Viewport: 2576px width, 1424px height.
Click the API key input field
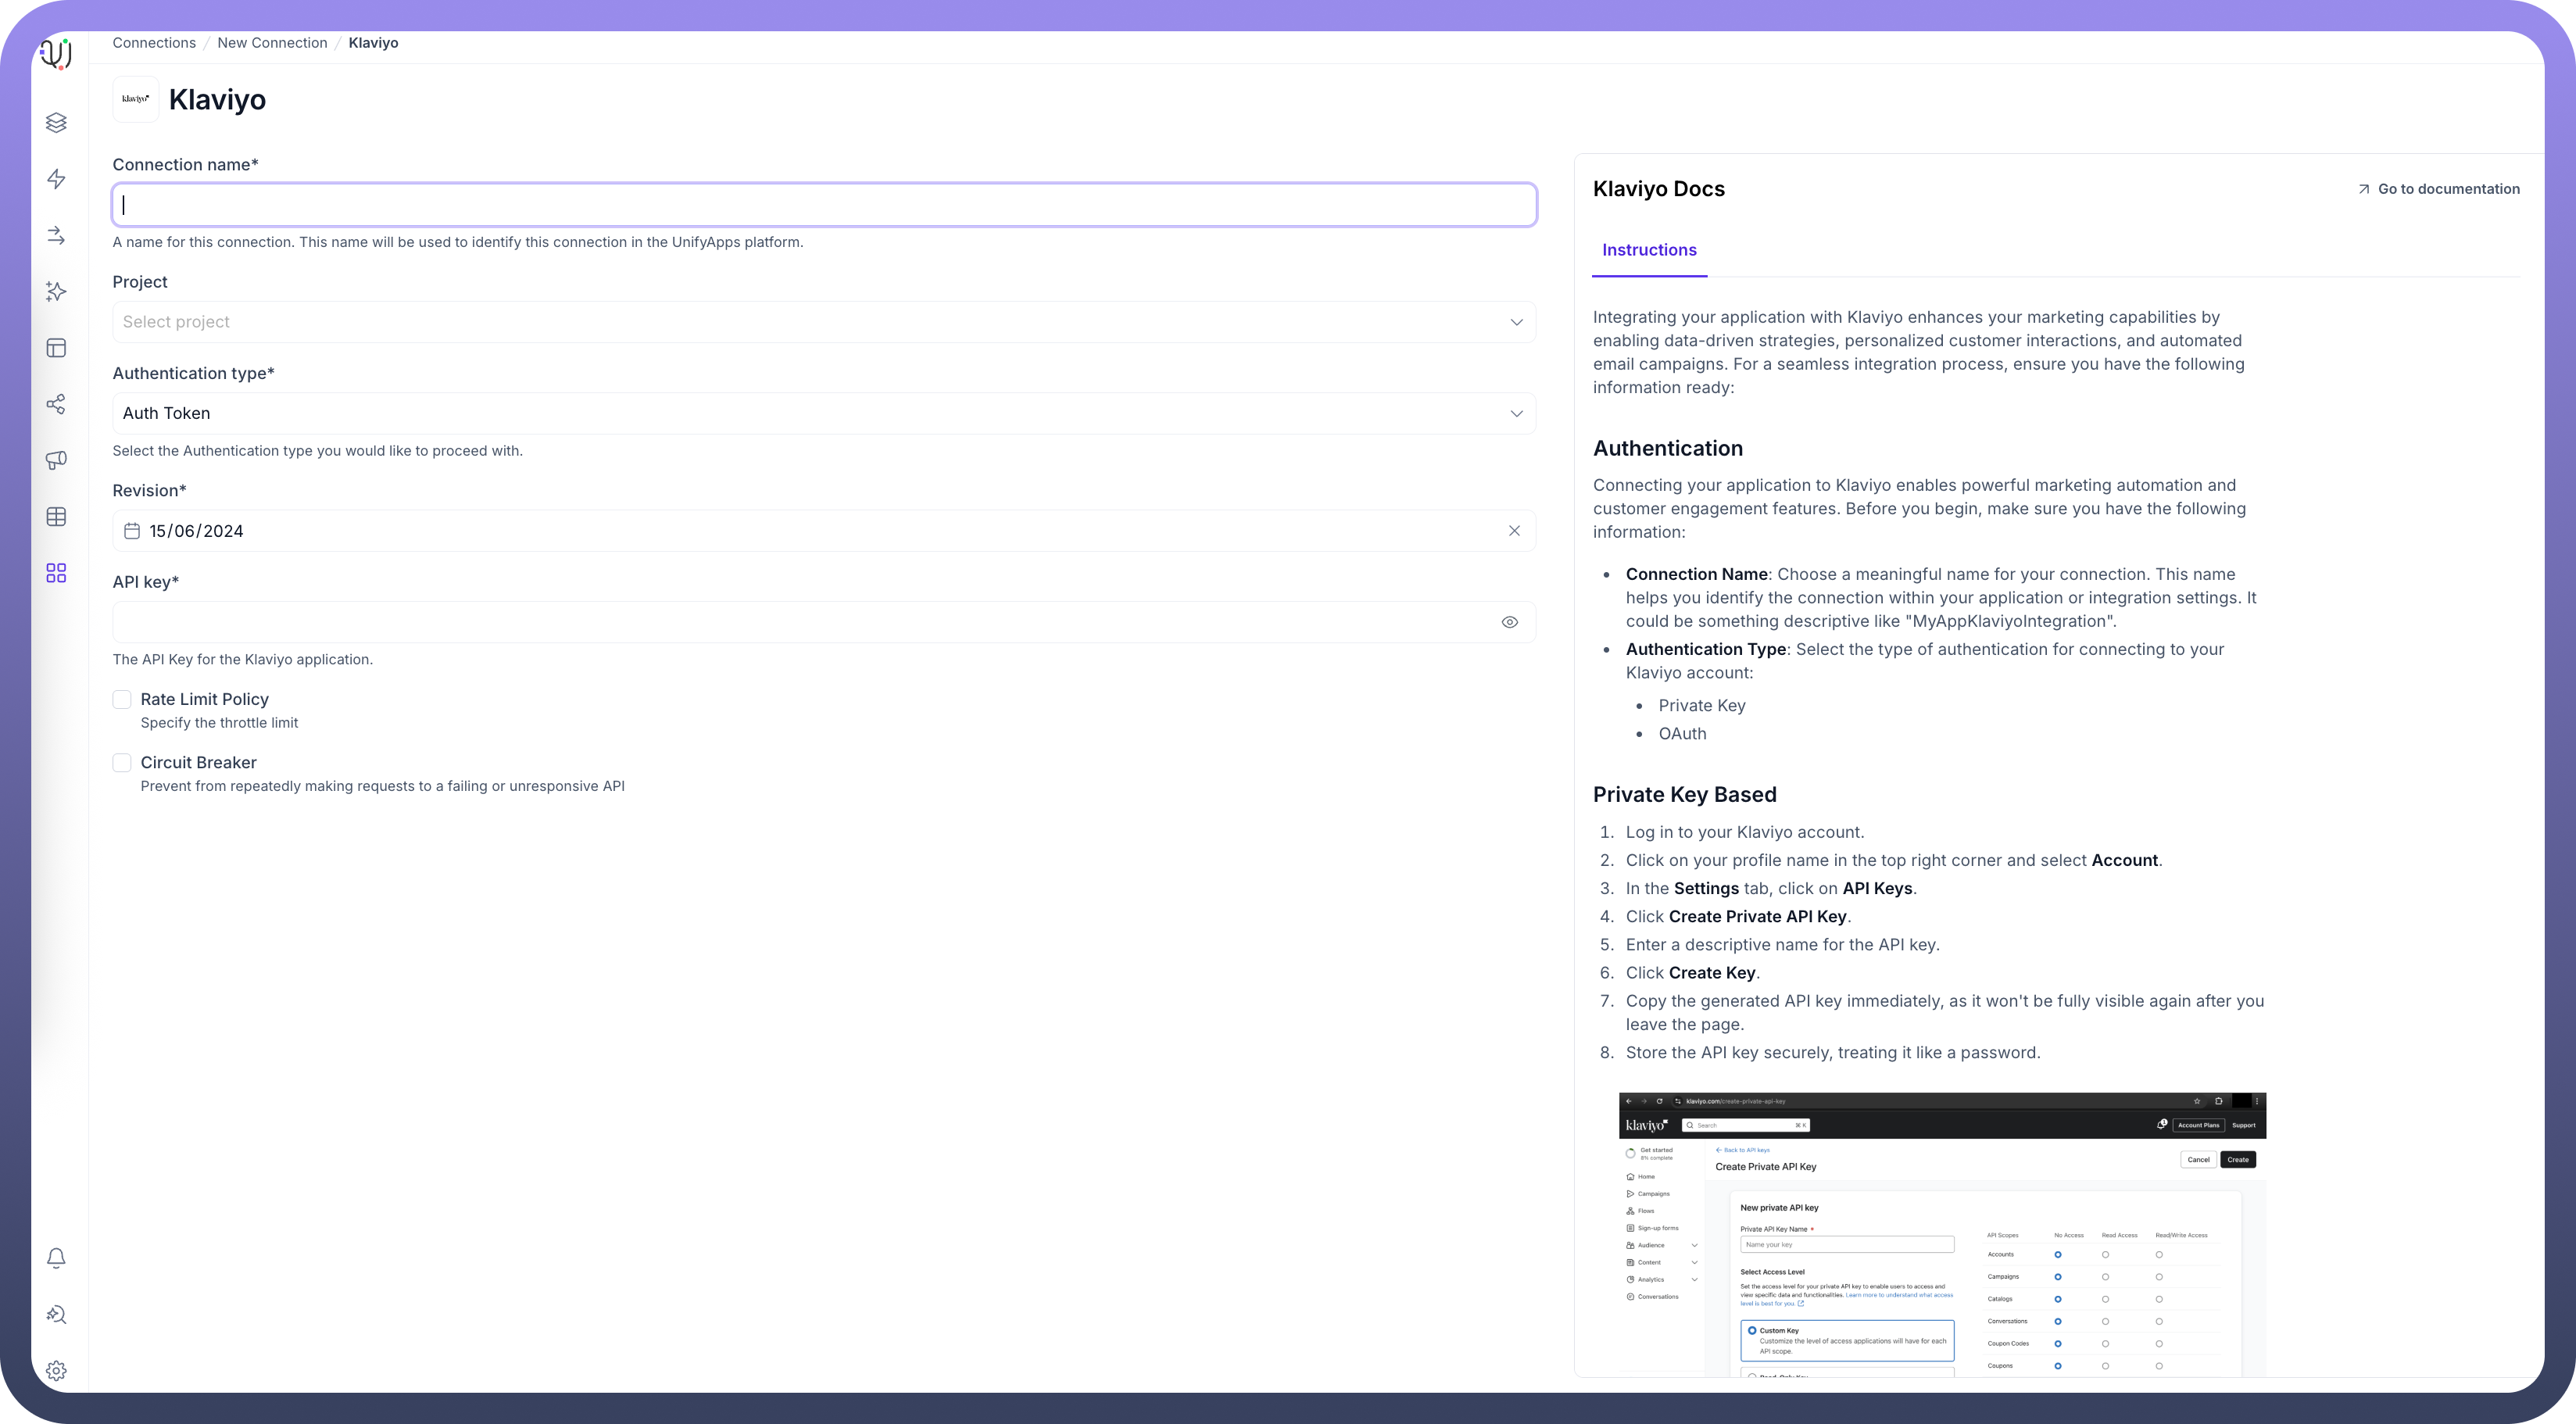click(x=800, y=622)
